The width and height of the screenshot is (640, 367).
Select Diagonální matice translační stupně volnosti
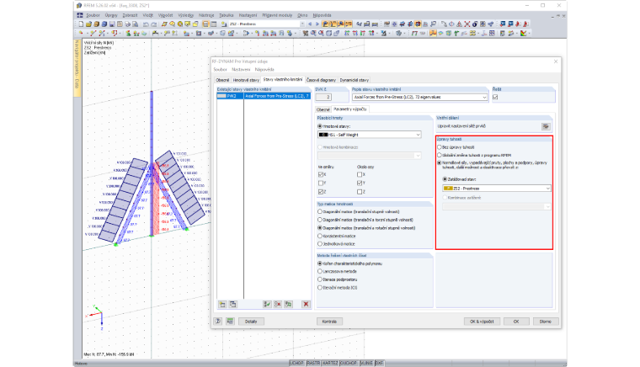click(320, 211)
